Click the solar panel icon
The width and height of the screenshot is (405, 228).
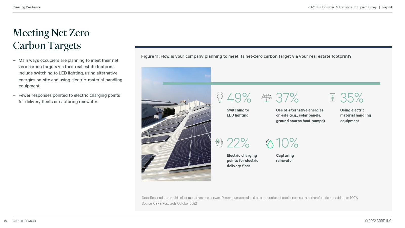(267, 98)
